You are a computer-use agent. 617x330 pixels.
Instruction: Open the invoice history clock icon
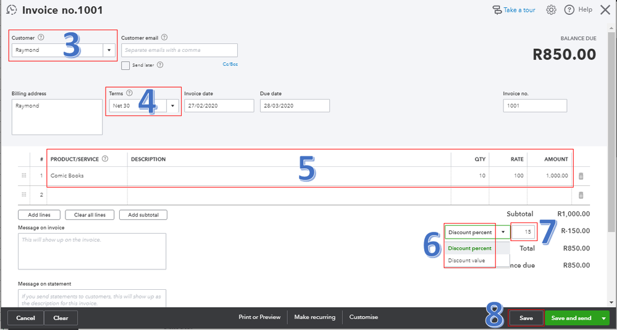coord(12,10)
